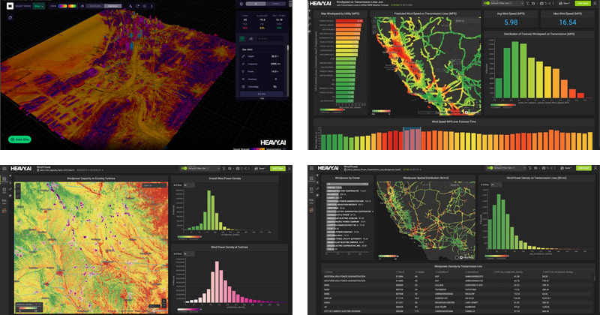Select purple-yellow View color palette swatch
The height and width of the screenshot is (315, 600).
pyautogui.click(x=62, y=6)
